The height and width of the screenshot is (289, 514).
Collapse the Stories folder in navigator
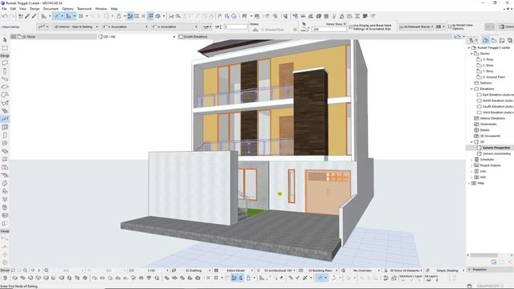pos(471,54)
